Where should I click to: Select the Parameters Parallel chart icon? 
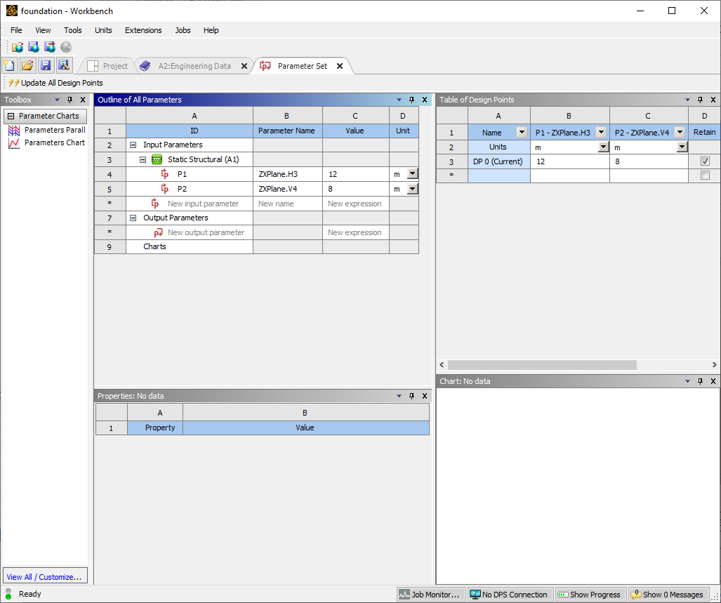tap(14, 130)
